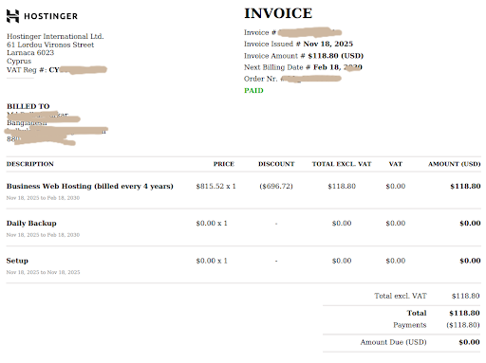Click the 'Invoice #' label
Screen dimensions: 486x363
tap(260, 32)
